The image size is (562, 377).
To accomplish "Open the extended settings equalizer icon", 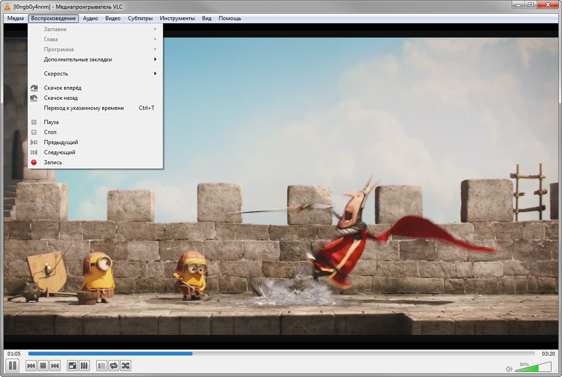I will [84, 366].
